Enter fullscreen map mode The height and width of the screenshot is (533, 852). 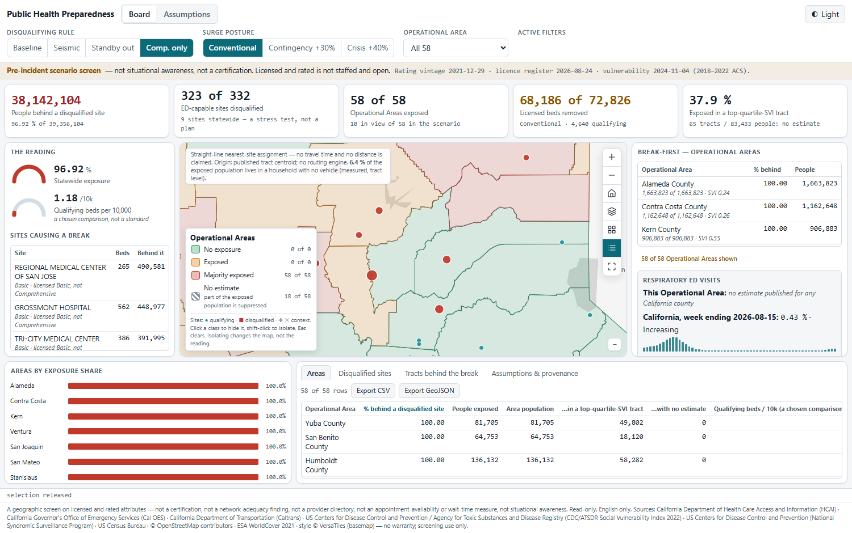[x=612, y=266]
